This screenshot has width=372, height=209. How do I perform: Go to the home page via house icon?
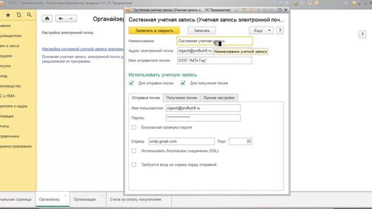[47, 19]
